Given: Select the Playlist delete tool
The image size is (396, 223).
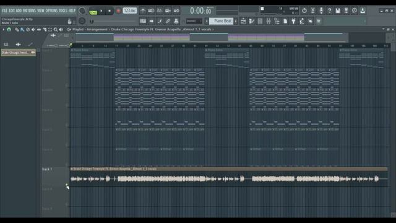Looking at the screenshot, I should (x=28, y=30).
